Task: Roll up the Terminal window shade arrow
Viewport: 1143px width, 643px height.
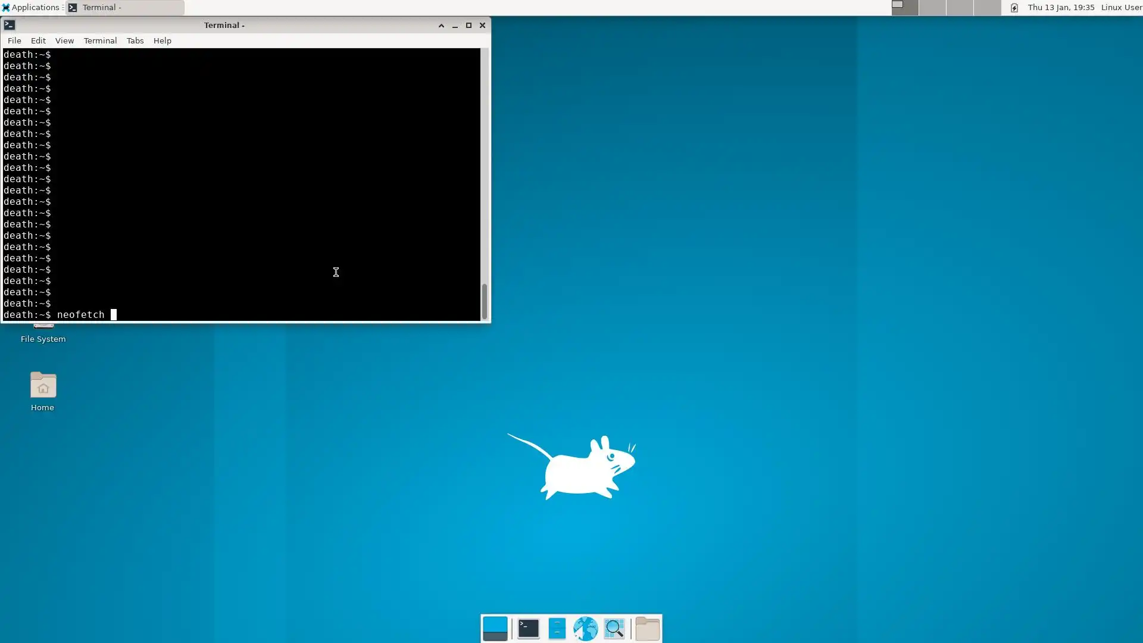Action: 441,25
